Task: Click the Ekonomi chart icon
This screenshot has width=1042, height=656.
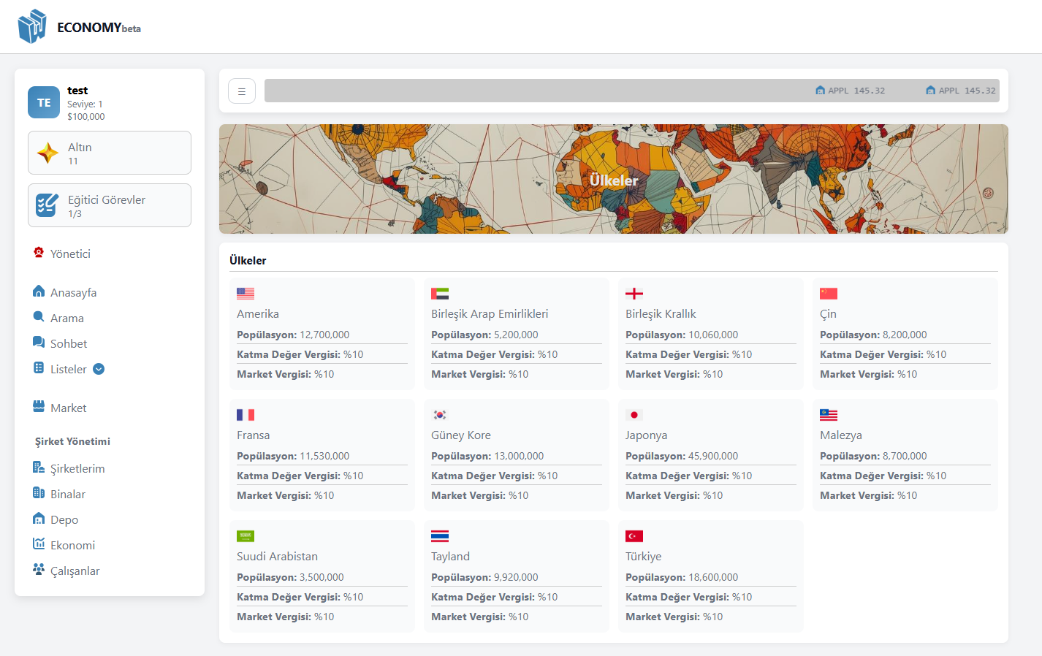Action: click(x=39, y=544)
